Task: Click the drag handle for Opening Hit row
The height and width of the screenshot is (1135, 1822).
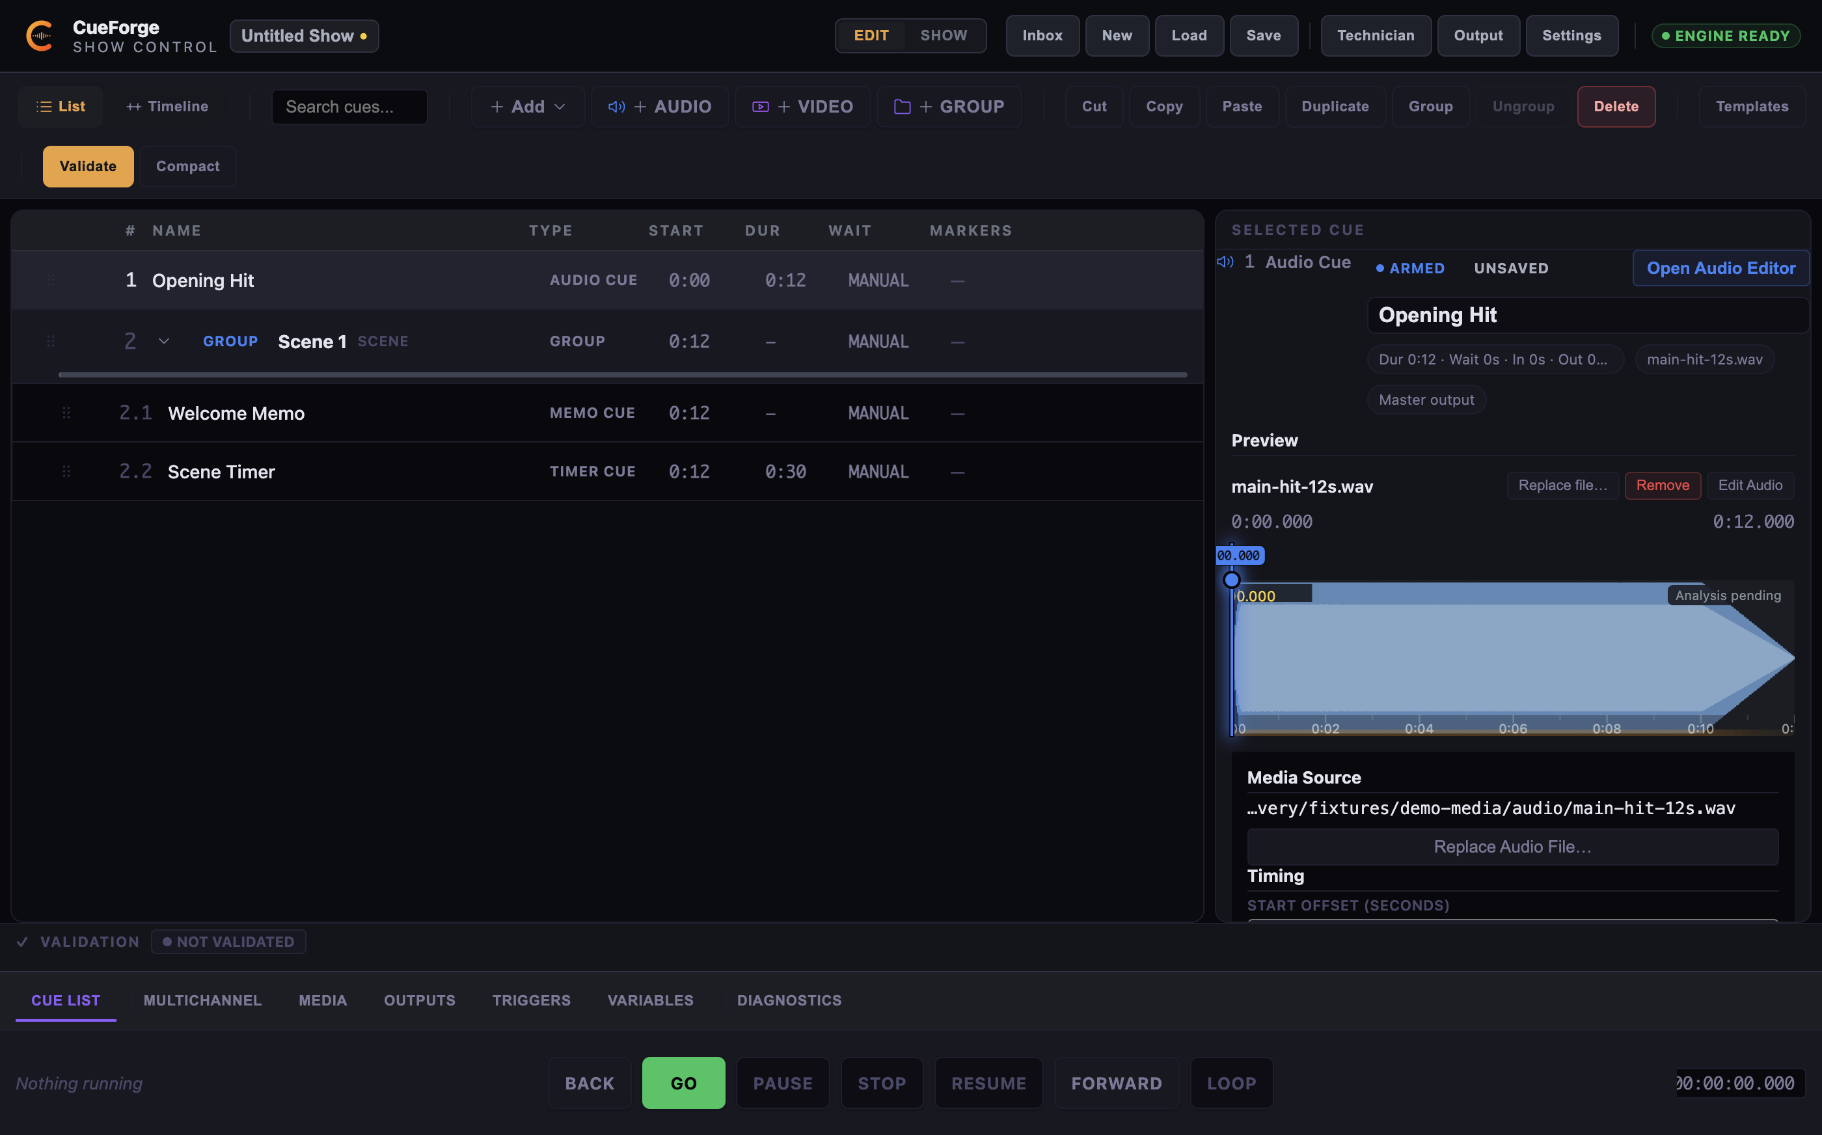Action: point(51,280)
